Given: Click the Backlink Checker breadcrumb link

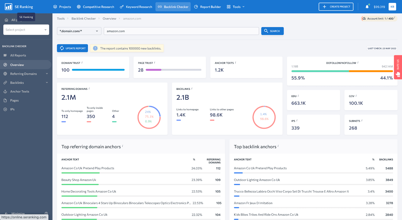Looking at the screenshot, I should [84, 19].
